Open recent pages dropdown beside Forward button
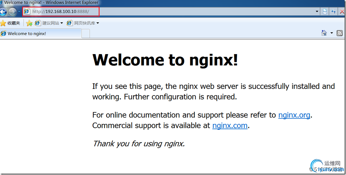 coord(19,12)
